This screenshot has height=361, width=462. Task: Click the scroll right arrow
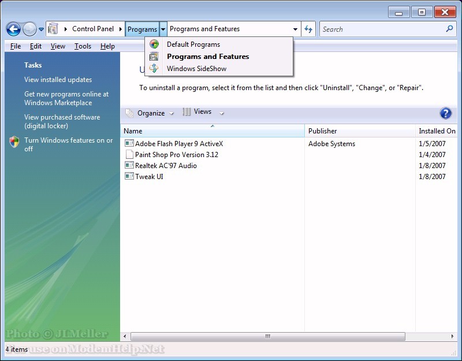click(x=453, y=336)
